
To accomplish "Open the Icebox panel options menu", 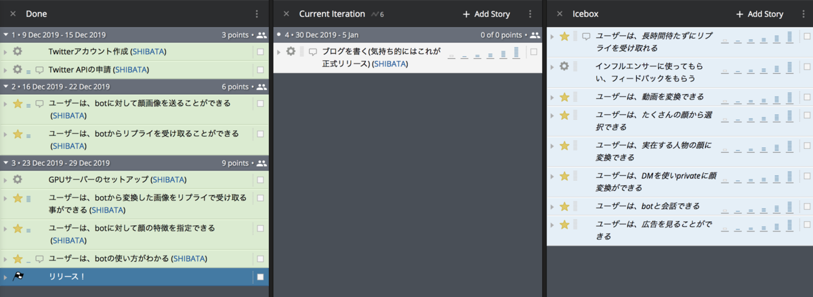I will click(x=803, y=14).
